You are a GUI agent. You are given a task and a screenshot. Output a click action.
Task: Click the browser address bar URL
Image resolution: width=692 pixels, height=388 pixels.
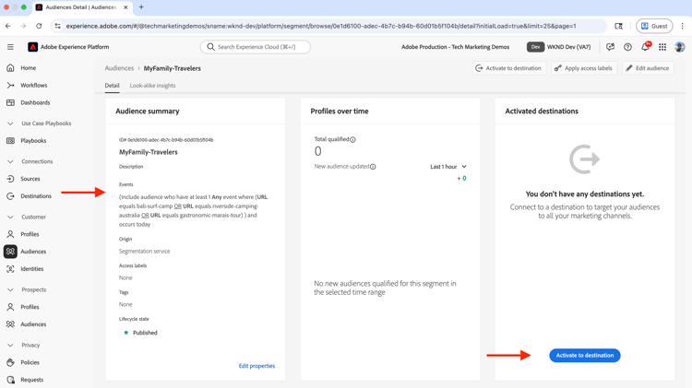point(321,26)
